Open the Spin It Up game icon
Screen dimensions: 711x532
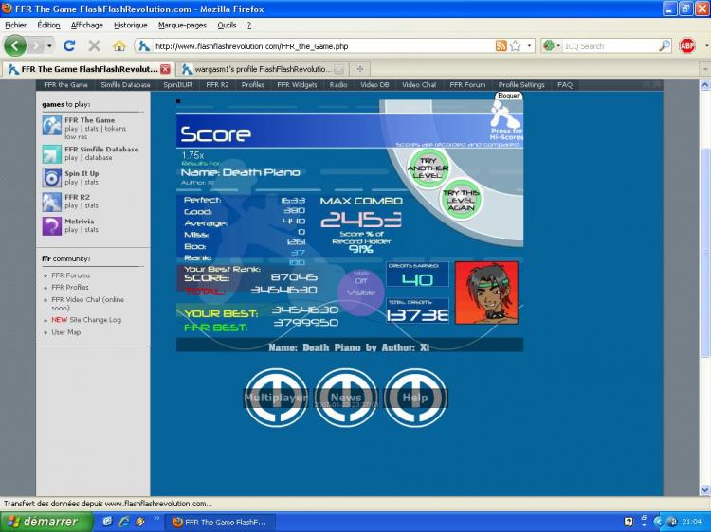point(51,177)
